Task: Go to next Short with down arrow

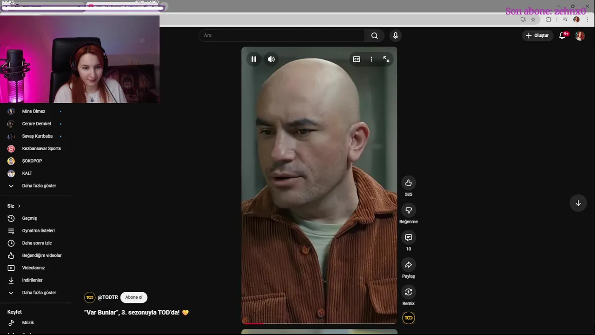Action: [x=578, y=203]
